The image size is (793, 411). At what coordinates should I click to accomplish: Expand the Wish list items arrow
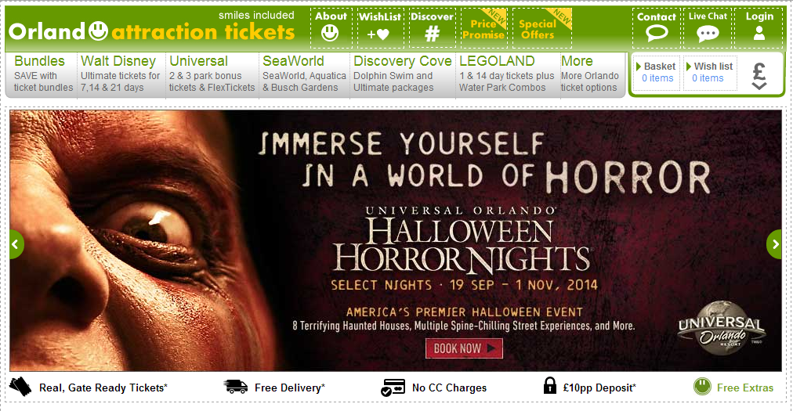pos(689,67)
